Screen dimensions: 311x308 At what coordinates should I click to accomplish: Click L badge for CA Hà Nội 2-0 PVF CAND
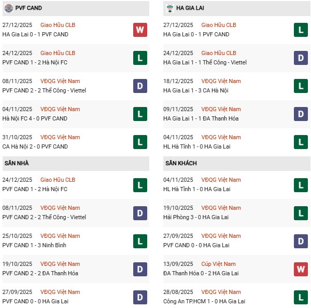click(140, 142)
